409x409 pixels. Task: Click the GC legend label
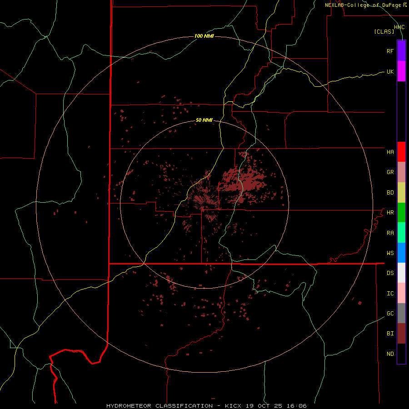[x=390, y=314]
